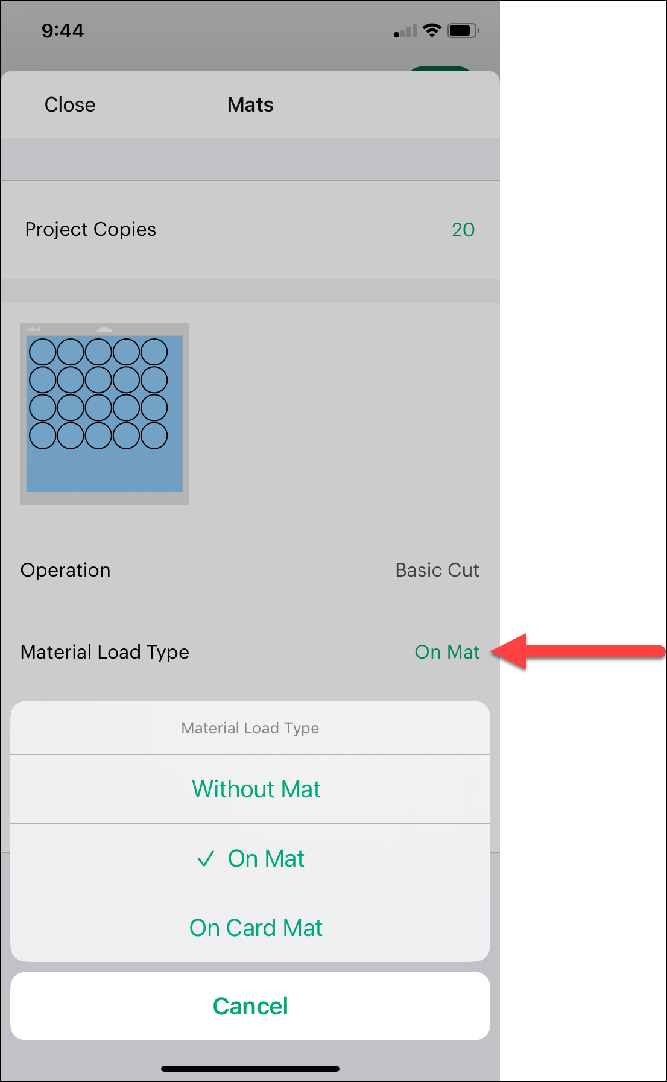The image size is (667, 1082).
Task: Tap the clock showing 9:44
Action: 62,30
